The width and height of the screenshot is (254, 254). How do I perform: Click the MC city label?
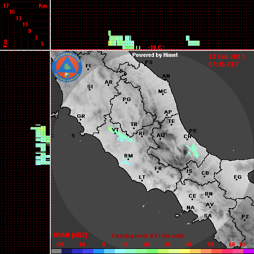pyautogui.click(x=163, y=91)
